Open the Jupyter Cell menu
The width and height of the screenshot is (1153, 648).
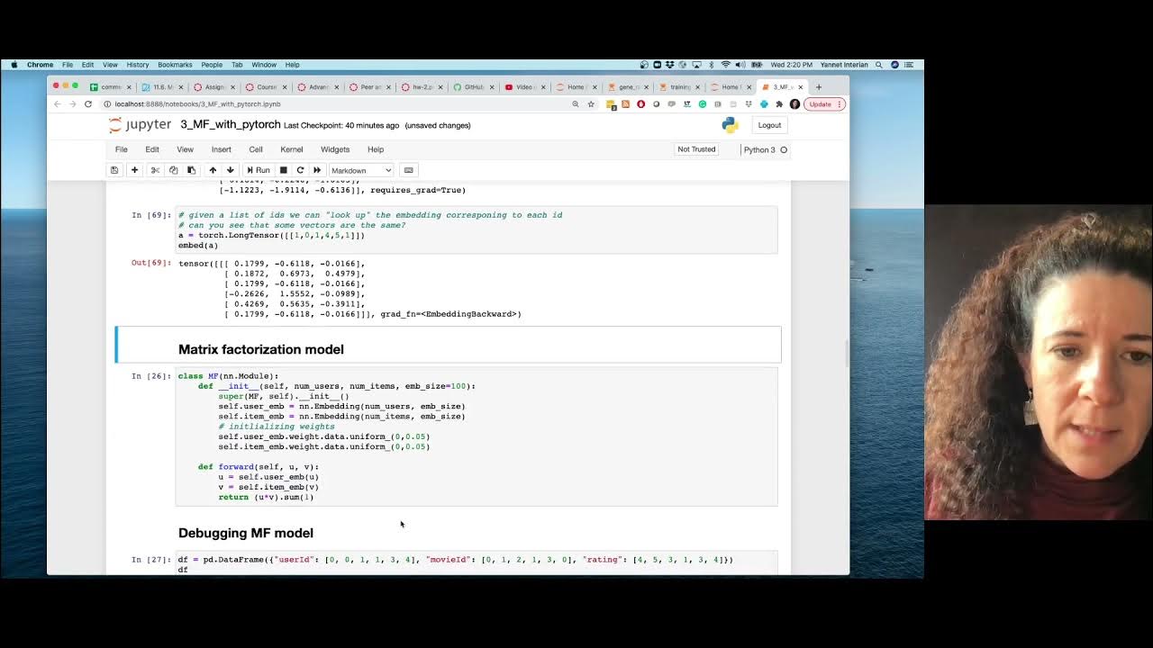click(x=256, y=149)
